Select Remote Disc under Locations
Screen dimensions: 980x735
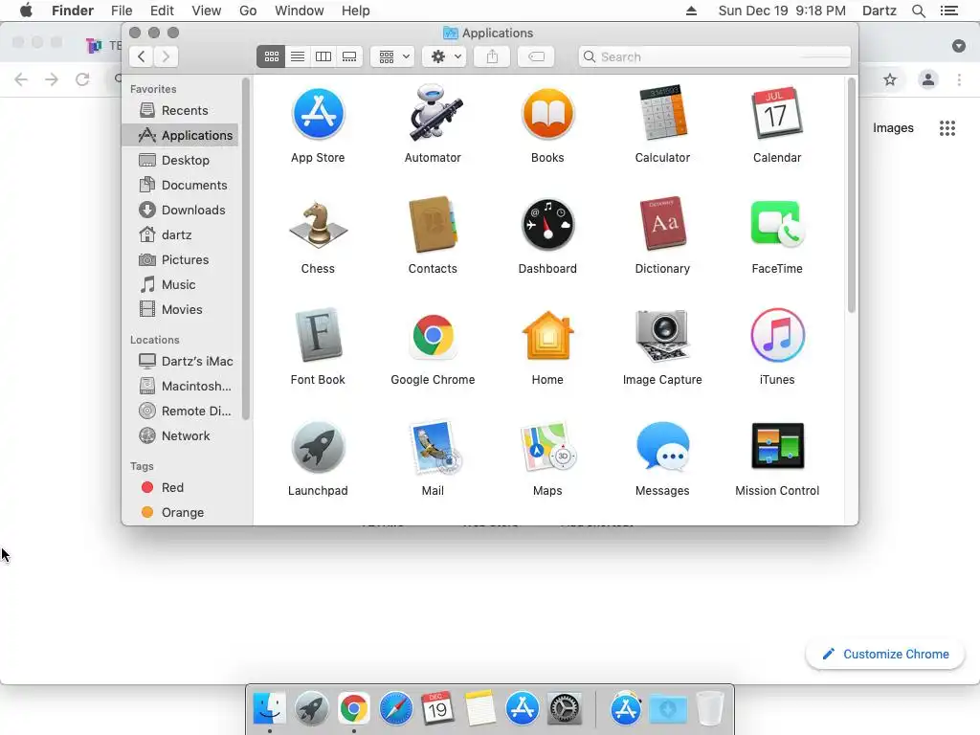click(x=180, y=412)
